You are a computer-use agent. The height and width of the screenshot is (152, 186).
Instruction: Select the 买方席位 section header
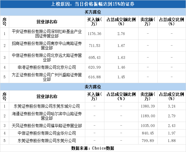click(93, 12)
